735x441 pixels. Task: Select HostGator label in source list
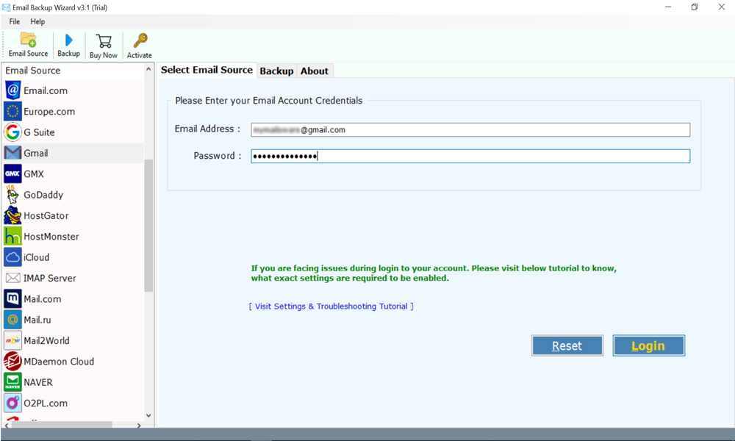[46, 215]
